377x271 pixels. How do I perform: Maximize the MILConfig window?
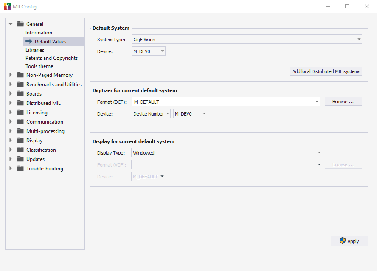click(347, 6)
